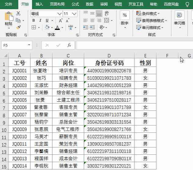Image resolution: width=193 pixels, height=170 pixels.
Task: Open the 数字 percent format group
Action: [125, 20]
